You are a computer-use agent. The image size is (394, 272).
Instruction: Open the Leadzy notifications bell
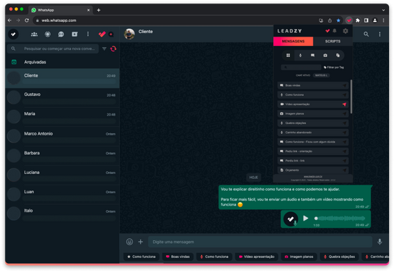click(x=334, y=31)
